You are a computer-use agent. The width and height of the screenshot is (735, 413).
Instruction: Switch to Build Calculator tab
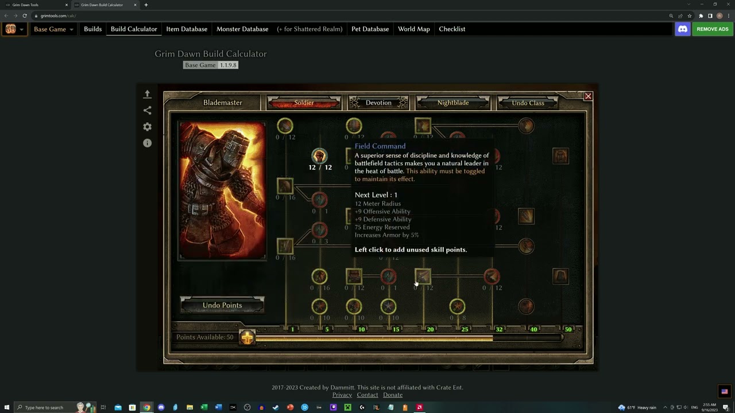pyautogui.click(x=134, y=29)
